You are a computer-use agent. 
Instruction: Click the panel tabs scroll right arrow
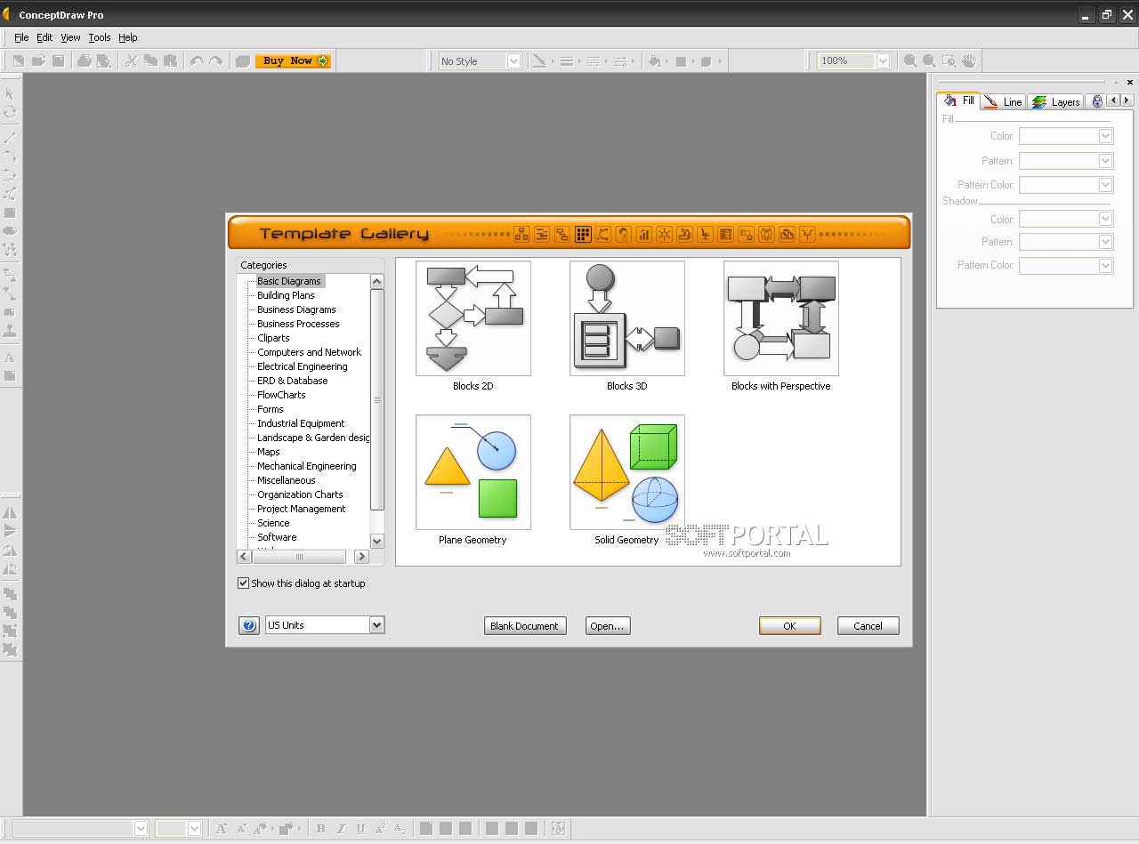pyautogui.click(x=1127, y=100)
